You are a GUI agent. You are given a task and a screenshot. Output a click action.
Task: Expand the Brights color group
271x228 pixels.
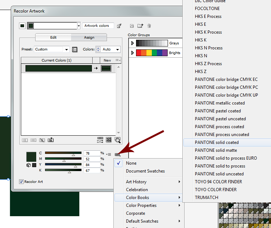coord(132,53)
